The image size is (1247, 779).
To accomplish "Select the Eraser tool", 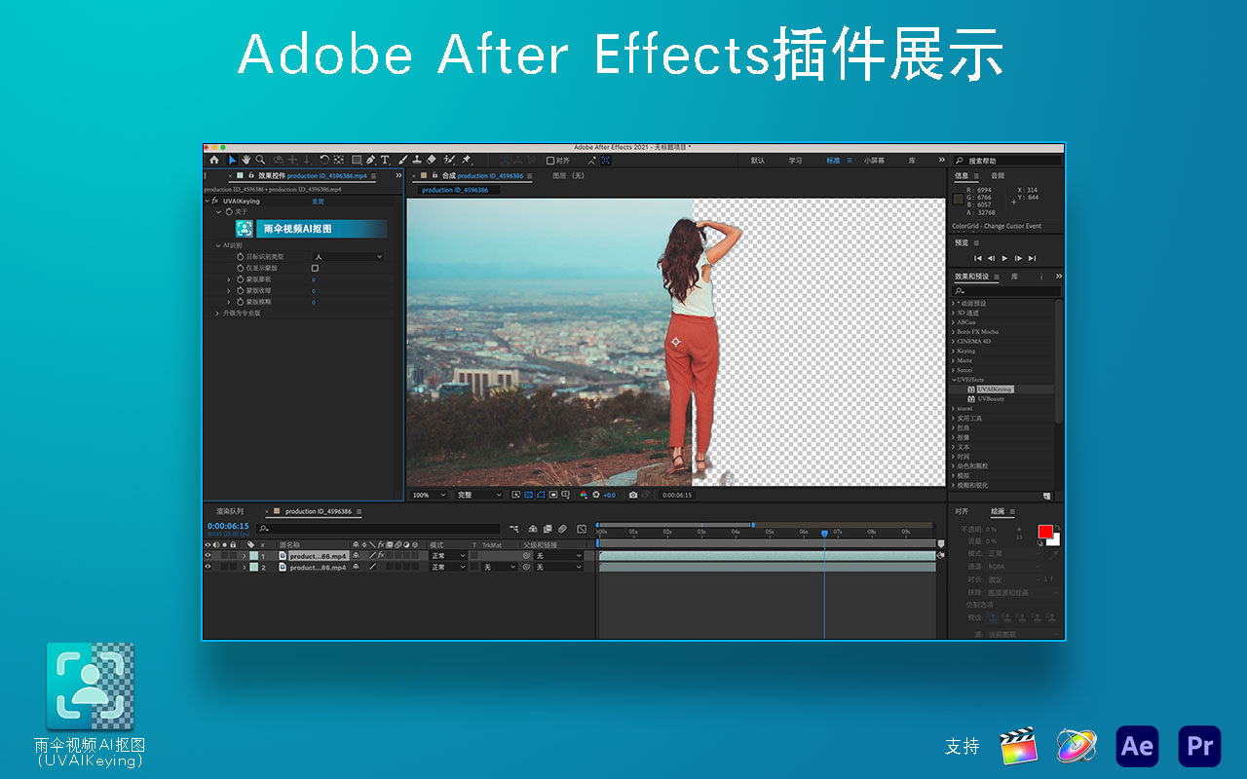I will coord(432,160).
